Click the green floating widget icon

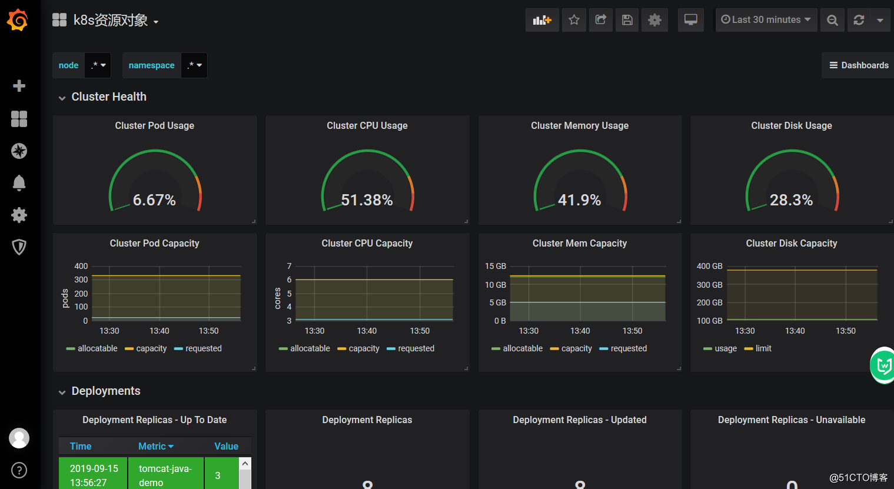tap(882, 365)
